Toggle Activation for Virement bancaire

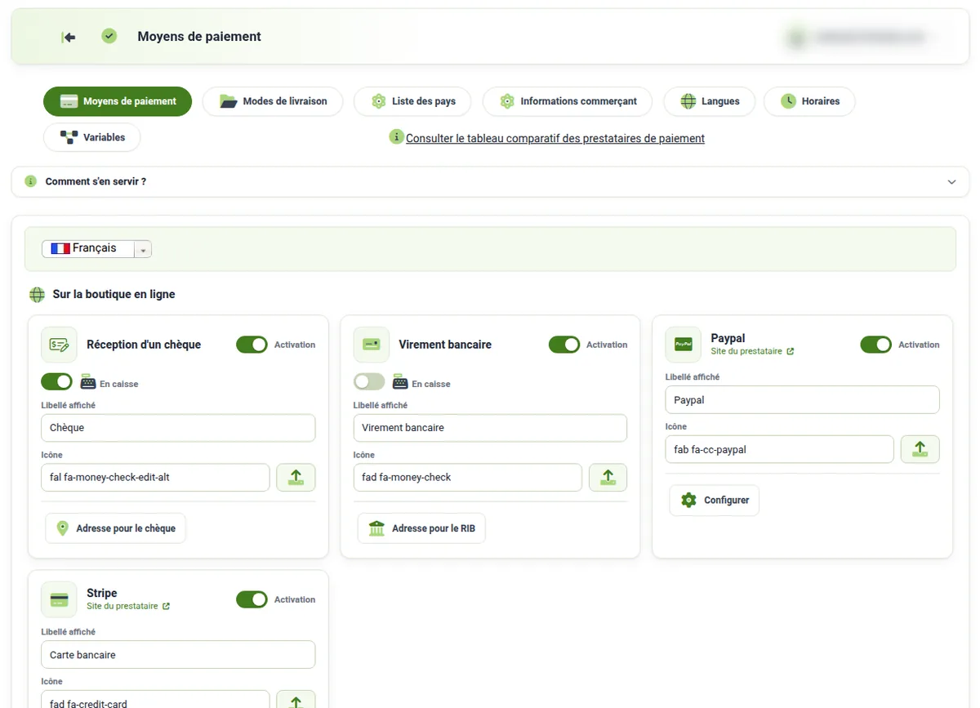[x=563, y=345]
